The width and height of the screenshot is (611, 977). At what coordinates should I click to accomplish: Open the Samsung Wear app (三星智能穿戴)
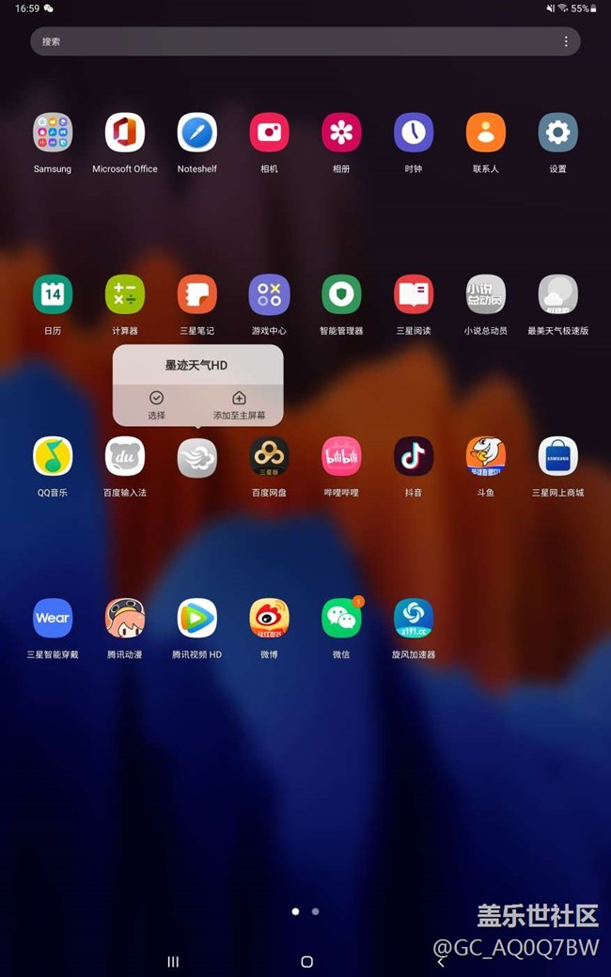tap(53, 619)
